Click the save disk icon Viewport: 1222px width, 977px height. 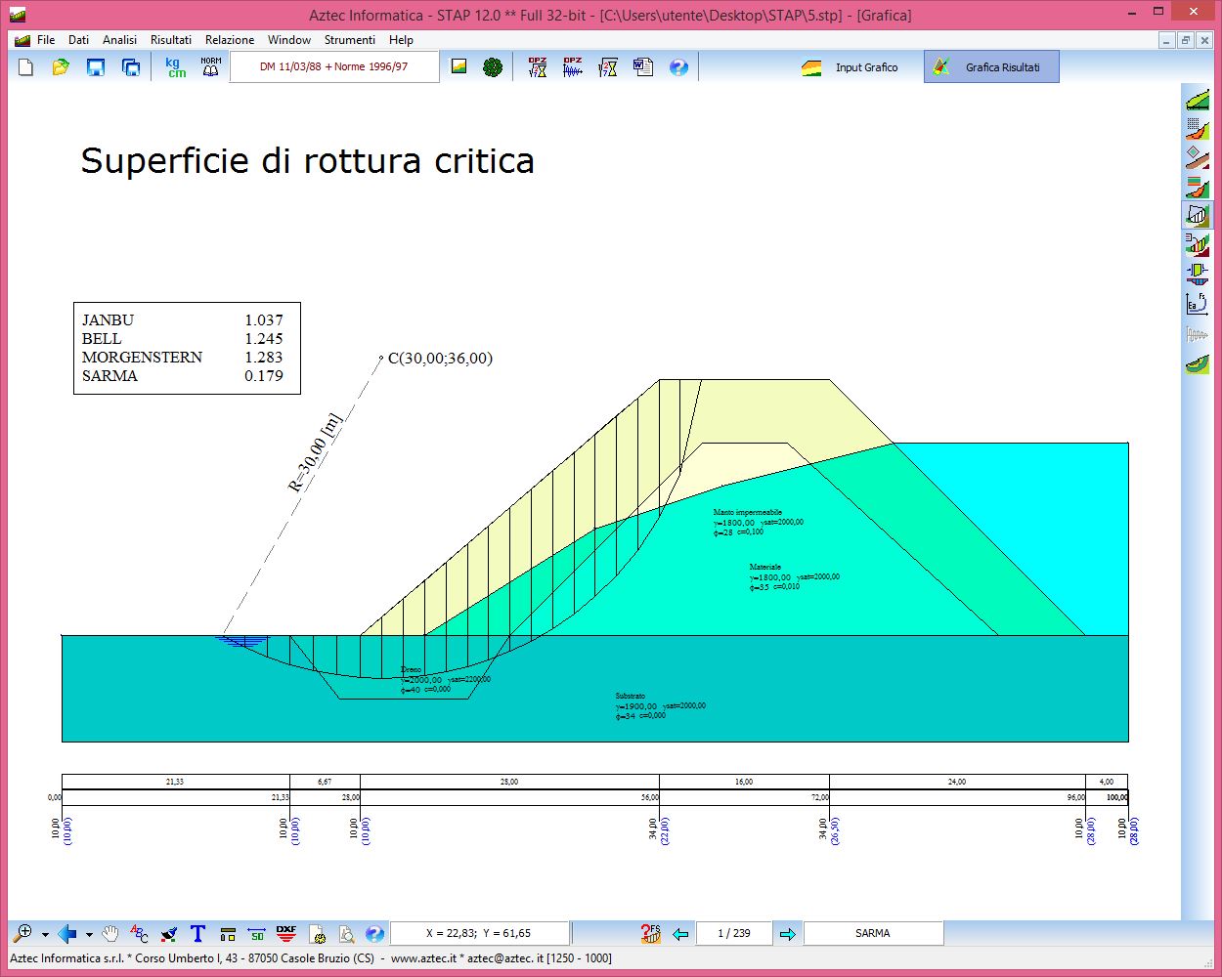96,67
